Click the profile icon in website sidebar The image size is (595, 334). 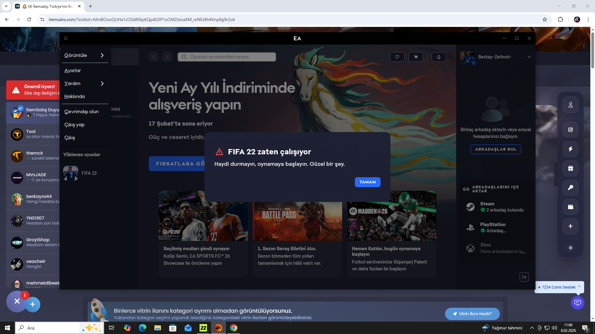(571, 105)
